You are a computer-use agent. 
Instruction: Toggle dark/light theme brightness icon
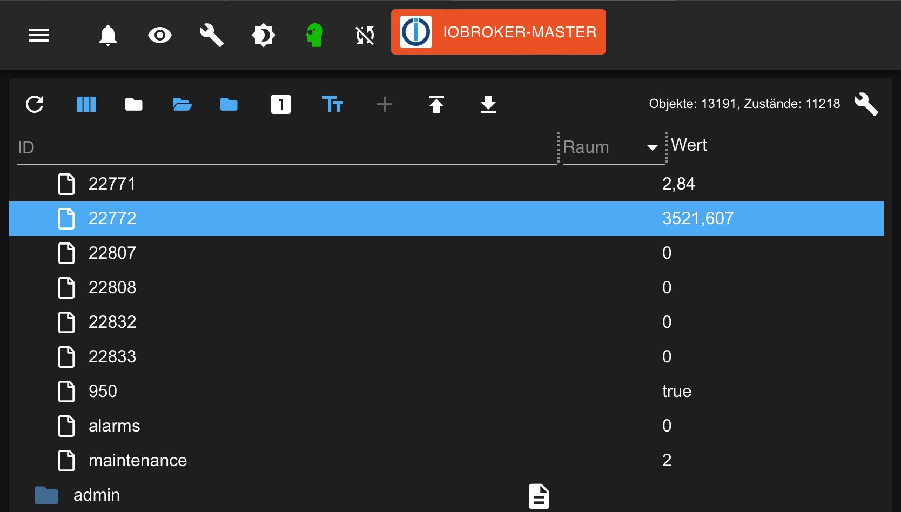tap(264, 36)
